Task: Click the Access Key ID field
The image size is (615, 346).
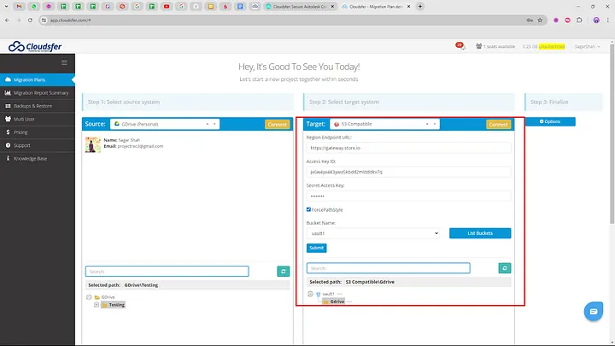Action: pyautogui.click(x=408, y=172)
